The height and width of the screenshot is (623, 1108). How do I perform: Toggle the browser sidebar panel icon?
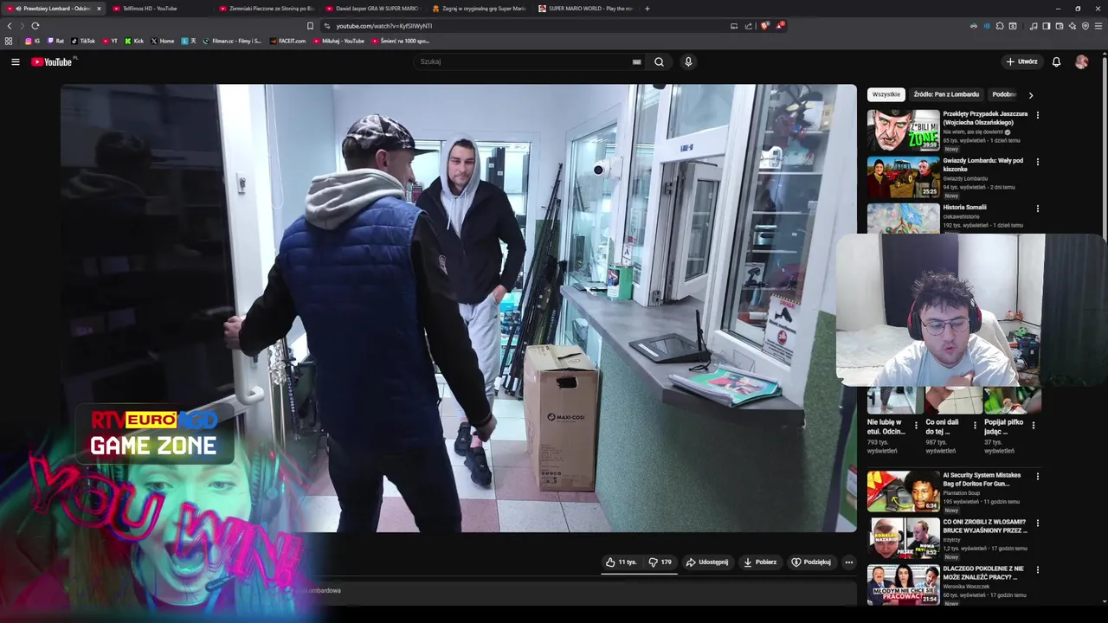(x=1046, y=26)
